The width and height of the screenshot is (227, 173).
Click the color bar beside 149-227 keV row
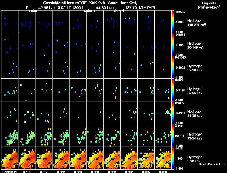[173, 22]
